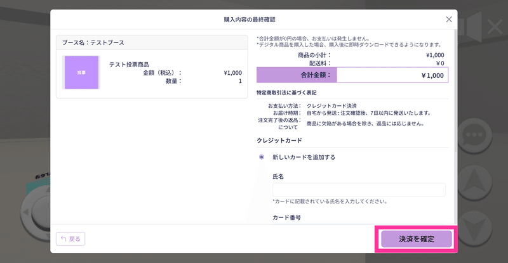Click the ブース名：テストブース header

(x=152, y=42)
